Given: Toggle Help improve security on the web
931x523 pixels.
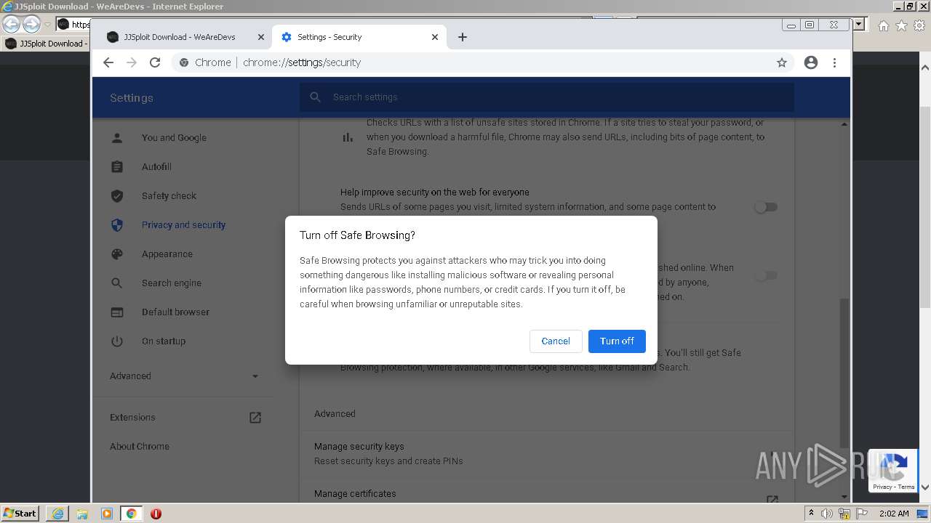Looking at the screenshot, I should tap(766, 207).
